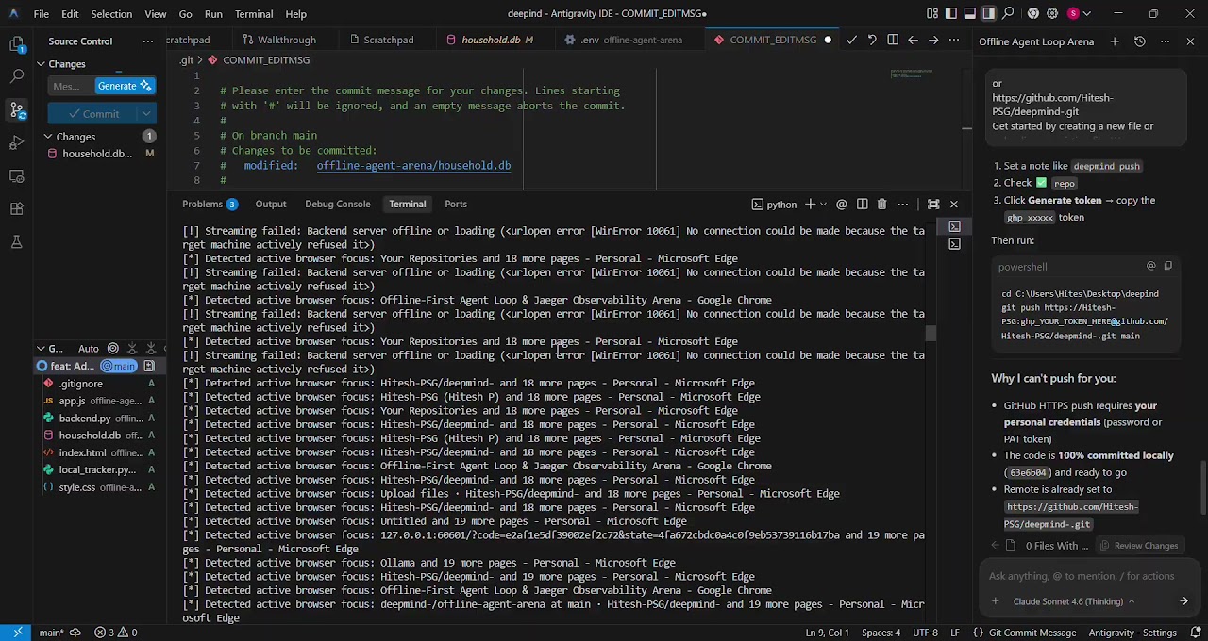Accept the commit message with the checkmark icon
1208x641 pixels.
[851, 40]
